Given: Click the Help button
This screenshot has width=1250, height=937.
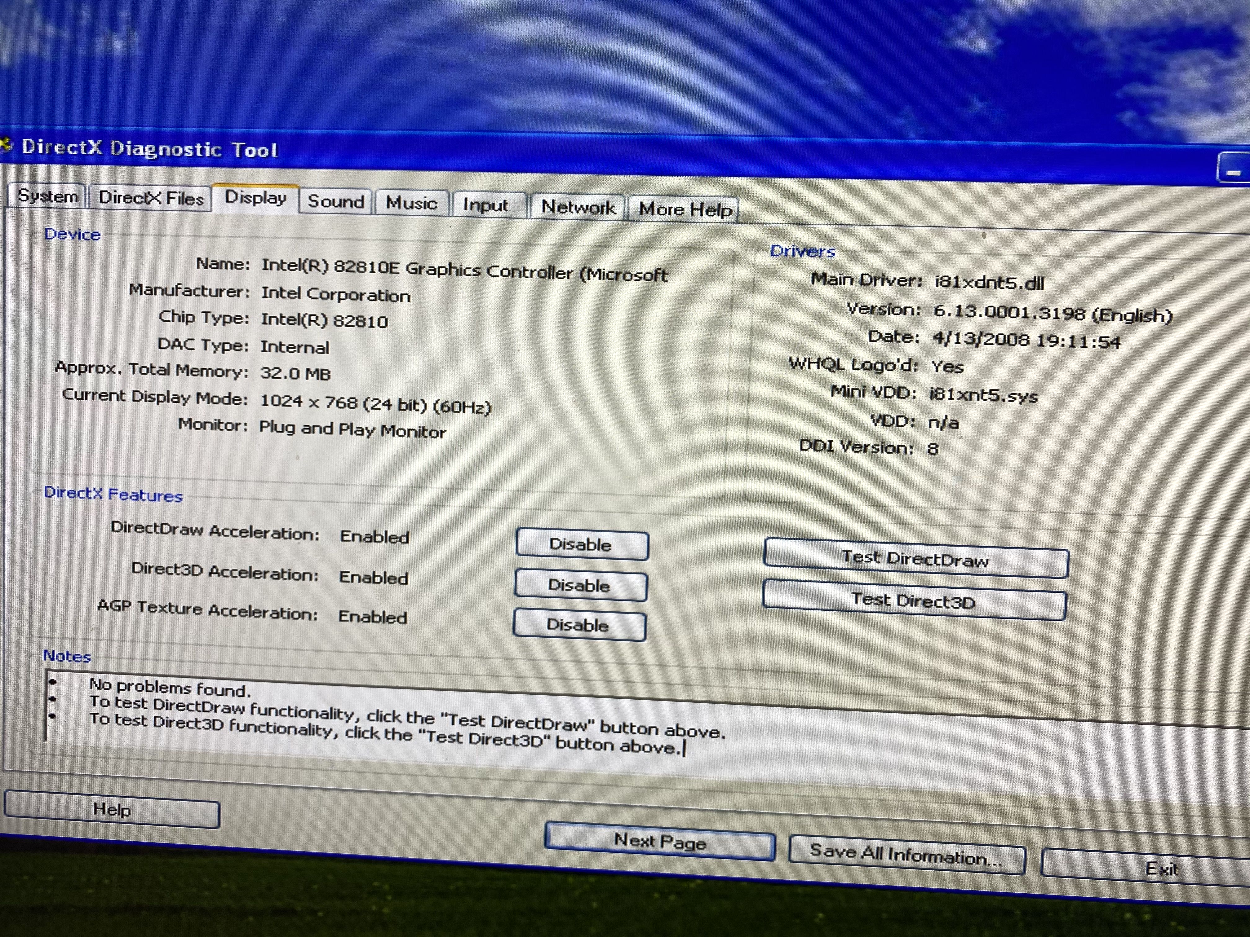Looking at the screenshot, I should tap(112, 809).
